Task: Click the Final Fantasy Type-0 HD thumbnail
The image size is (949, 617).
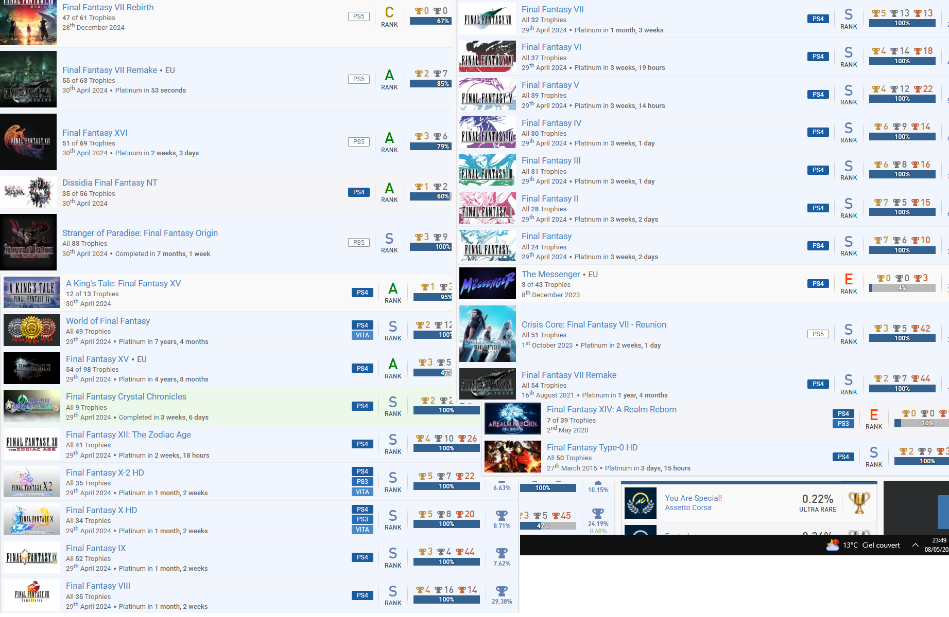Action: click(513, 457)
